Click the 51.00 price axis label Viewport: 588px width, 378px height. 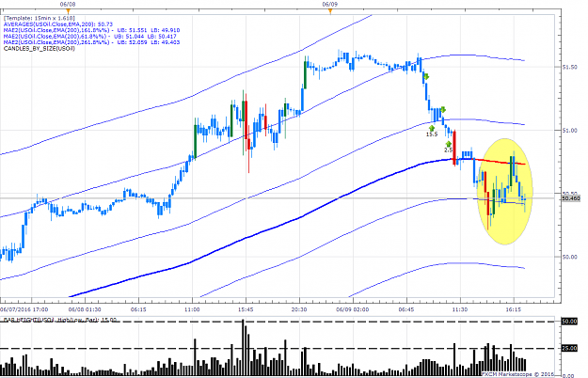(569, 131)
